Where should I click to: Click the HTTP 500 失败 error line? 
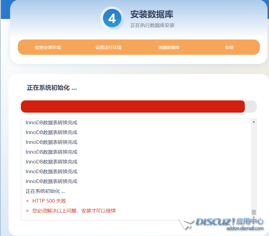pyautogui.click(x=49, y=201)
